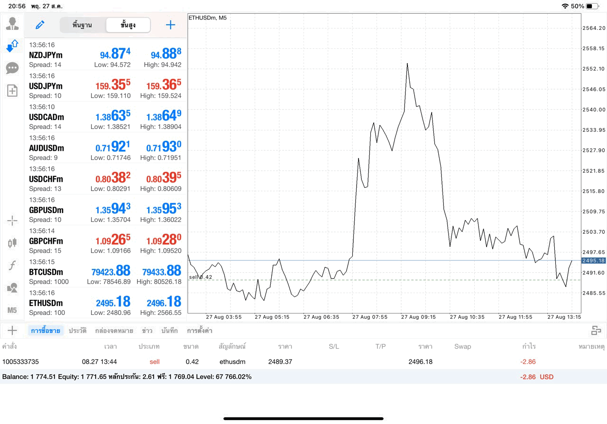Activate the crosshair cursor tool
Screen dimensions: 607x424
click(x=12, y=221)
